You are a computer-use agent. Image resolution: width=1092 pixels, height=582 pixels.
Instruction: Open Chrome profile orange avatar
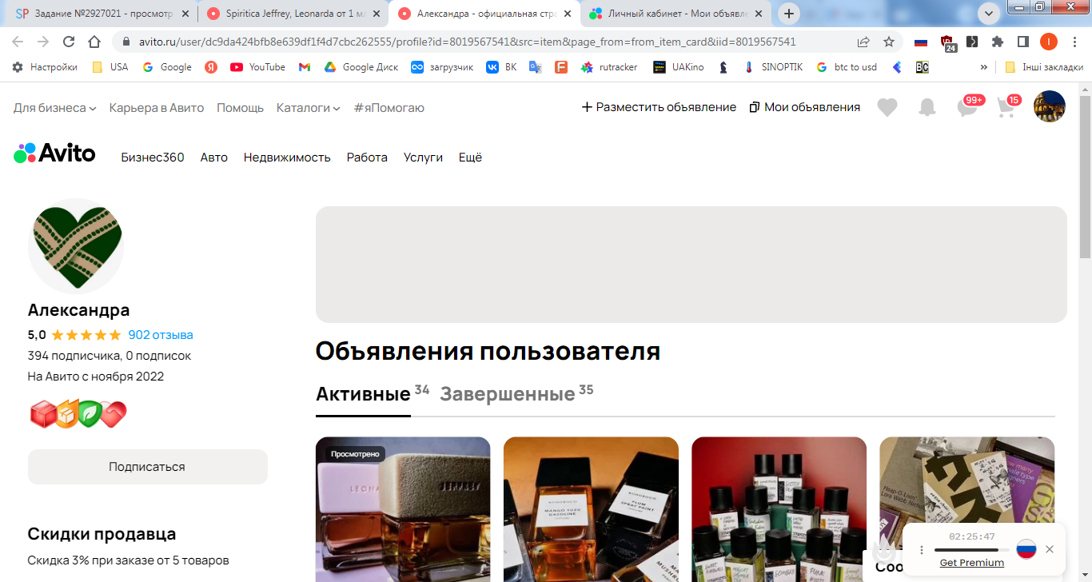pyautogui.click(x=1048, y=42)
